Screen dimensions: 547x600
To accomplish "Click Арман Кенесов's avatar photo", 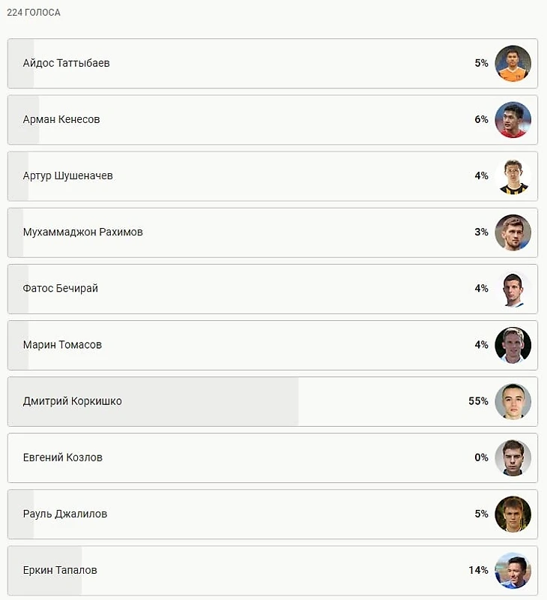I will 513,119.
